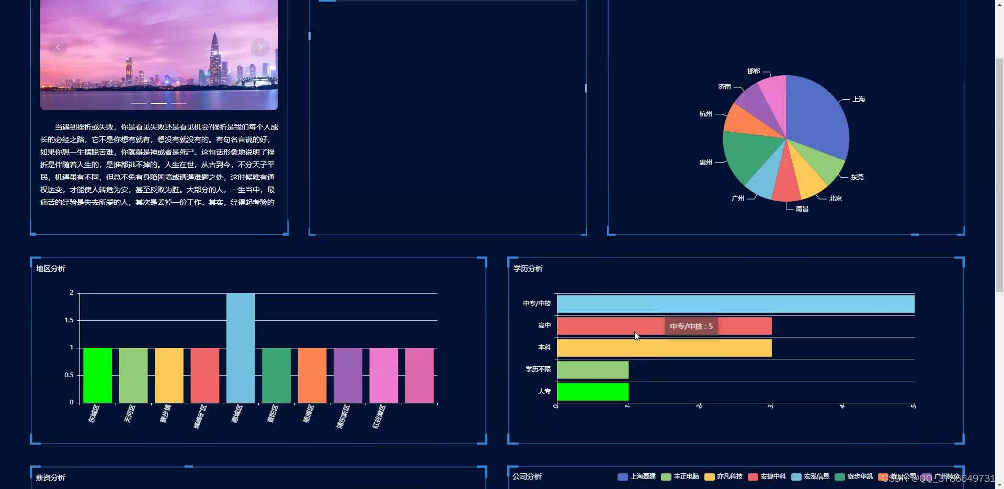Toggle the 亦凡科技 legend item
Viewport: 1004px width, 489px height.
tap(723, 476)
